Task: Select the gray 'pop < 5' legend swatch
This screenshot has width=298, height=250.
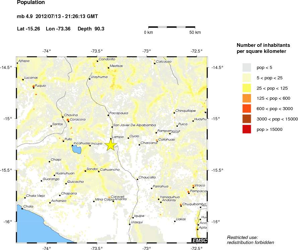Action: [x=246, y=68]
